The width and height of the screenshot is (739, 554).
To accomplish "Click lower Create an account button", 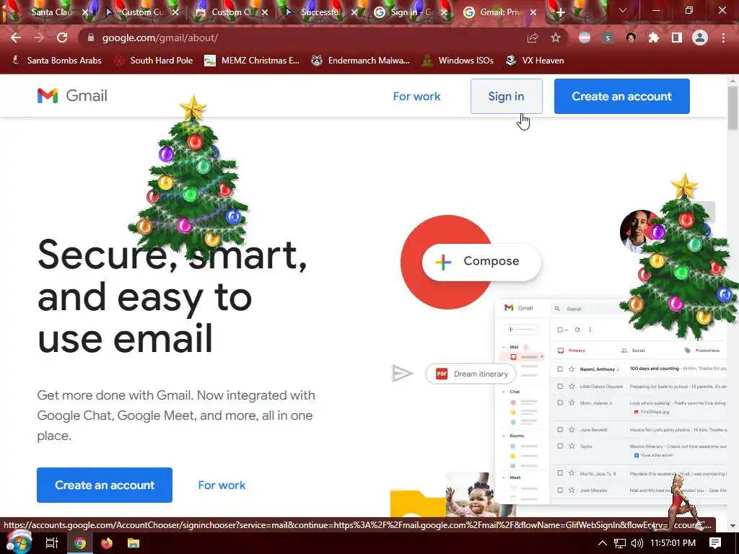I will pyautogui.click(x=105, y=485).
